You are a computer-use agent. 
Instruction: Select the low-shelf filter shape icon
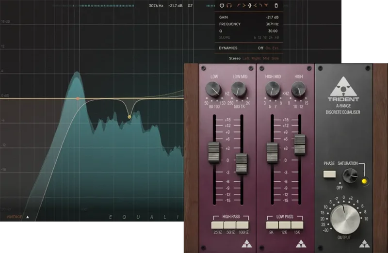click(244, 5)
